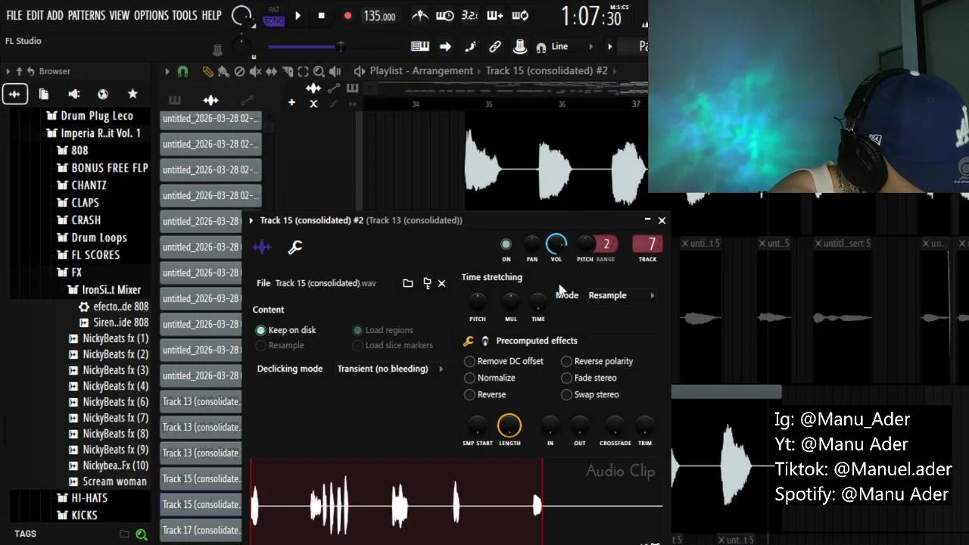Open the TOOLS menu
969x545 pixels.
[x=185, y=15]
